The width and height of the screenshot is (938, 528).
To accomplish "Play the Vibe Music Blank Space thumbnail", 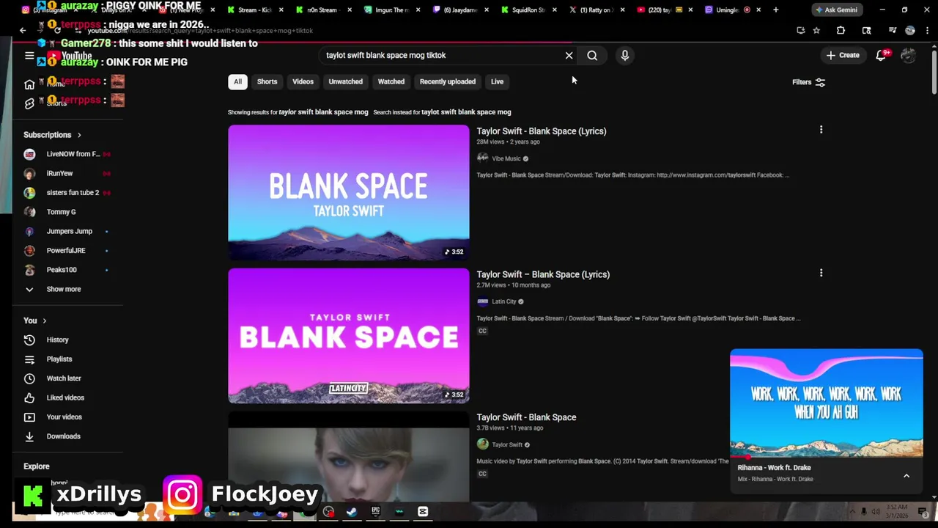I will pos(348,193).
